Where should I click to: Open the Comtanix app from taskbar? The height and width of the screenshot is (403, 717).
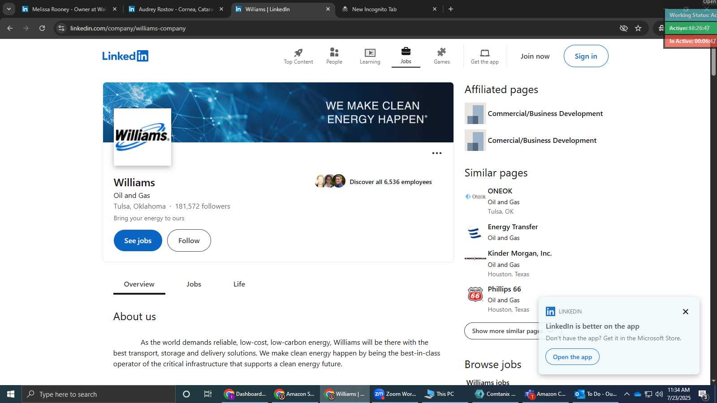[496, 394]
